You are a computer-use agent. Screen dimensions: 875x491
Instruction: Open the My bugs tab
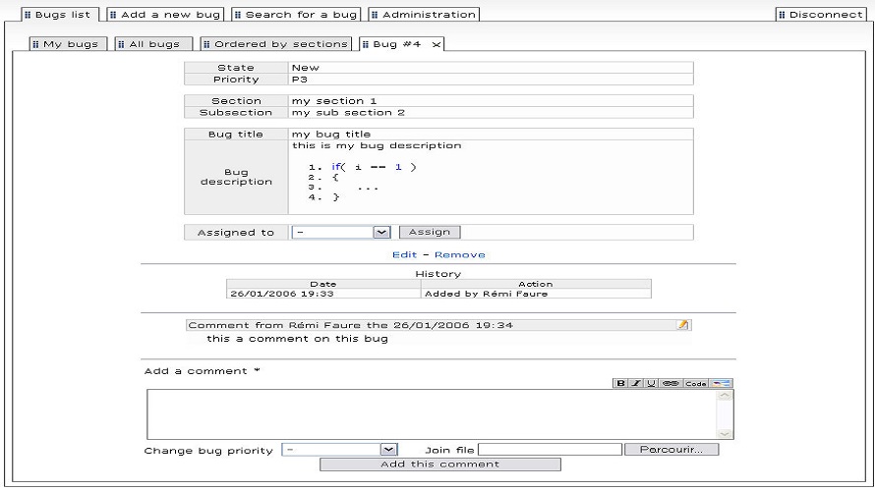click(x=69, y=44)
